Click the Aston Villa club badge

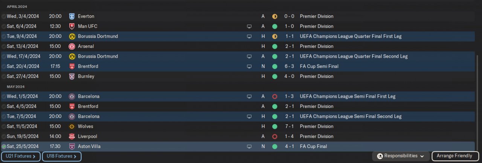coord(72,147)
